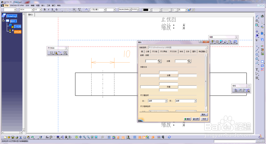Click the first icon in 定位 toolbar
Viewport: 266px width, 144px height.
[236, 90]
